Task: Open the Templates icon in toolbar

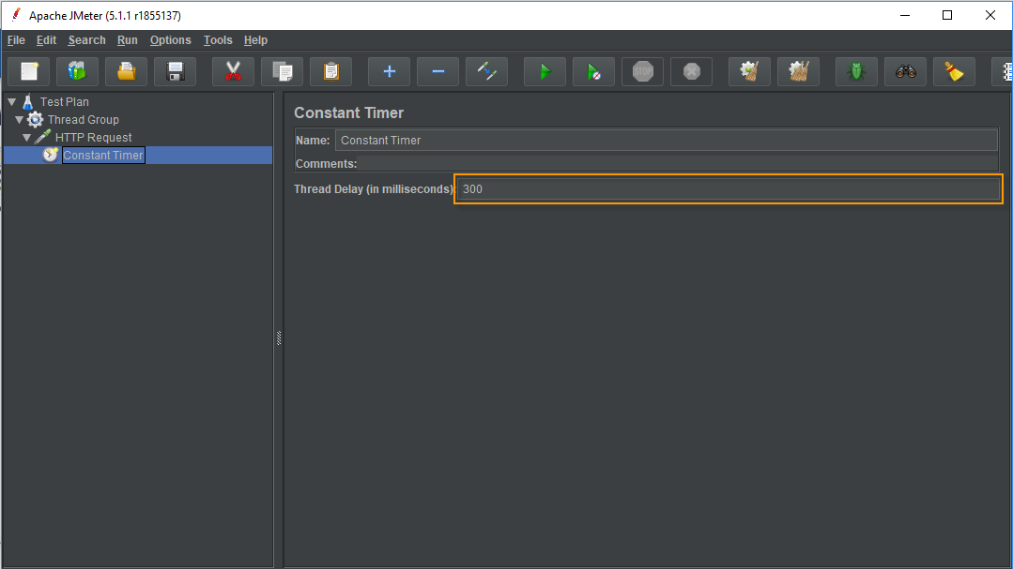Action: point(77,71)
